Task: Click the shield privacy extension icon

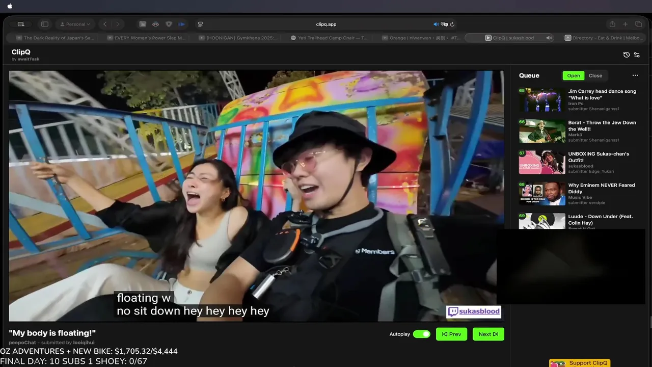Action: [x=169, y=24]
